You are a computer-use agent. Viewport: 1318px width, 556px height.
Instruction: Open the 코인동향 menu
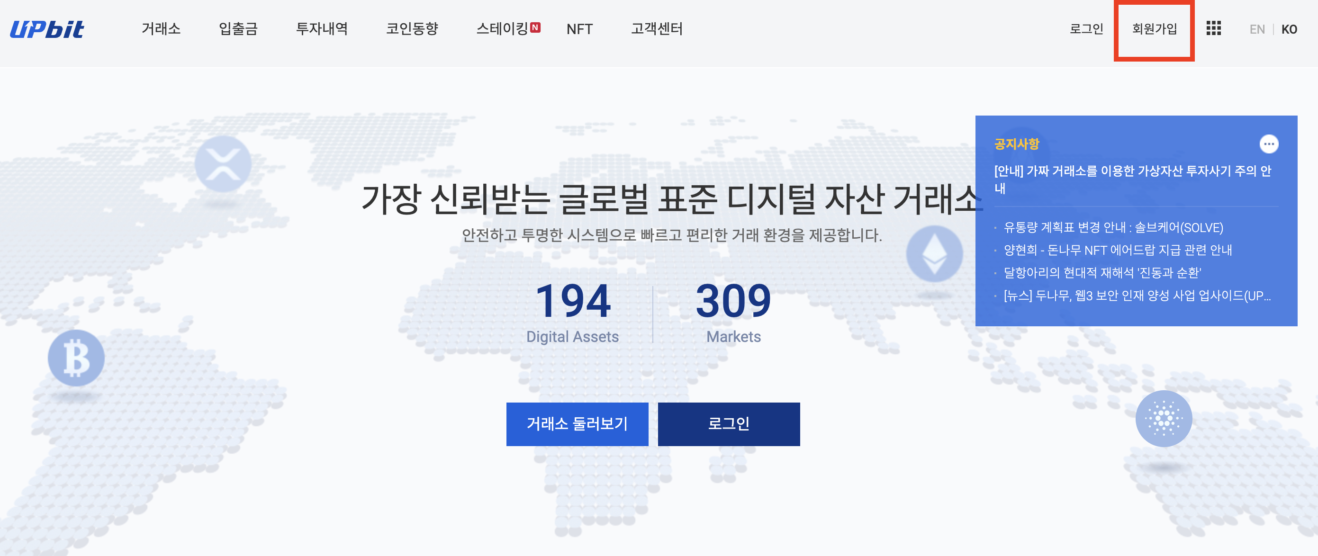click(412, 28)
